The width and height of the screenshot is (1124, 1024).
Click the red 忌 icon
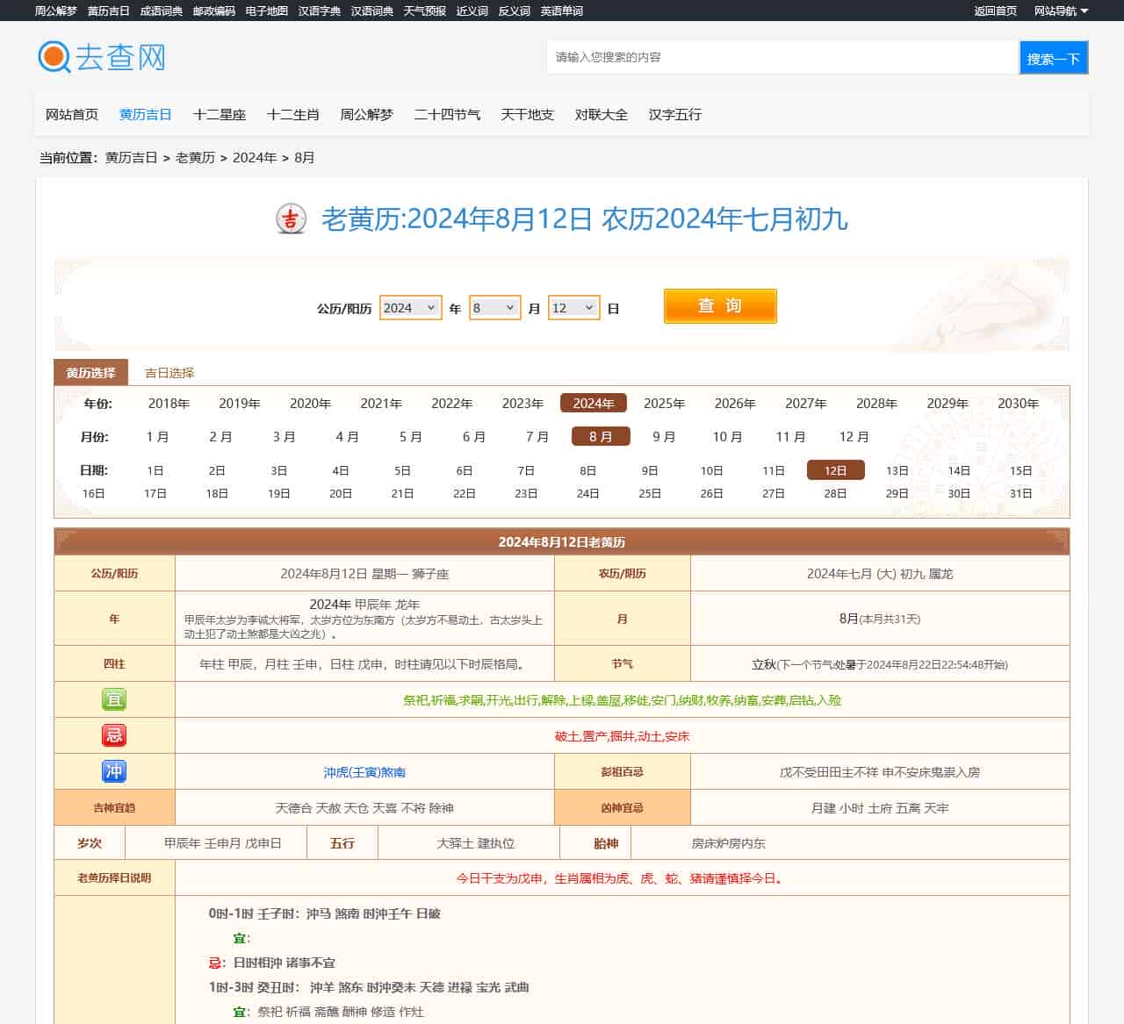[x=114, y=735]
